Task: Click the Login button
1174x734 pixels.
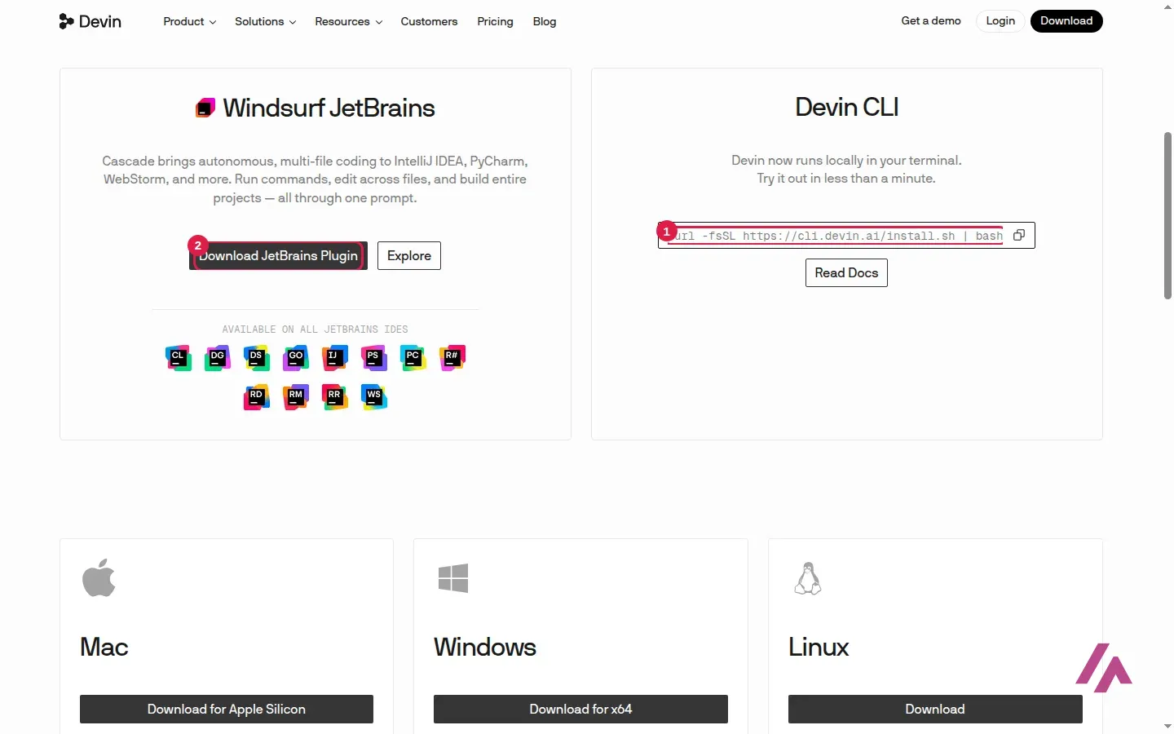Action: coord(1000,21)
